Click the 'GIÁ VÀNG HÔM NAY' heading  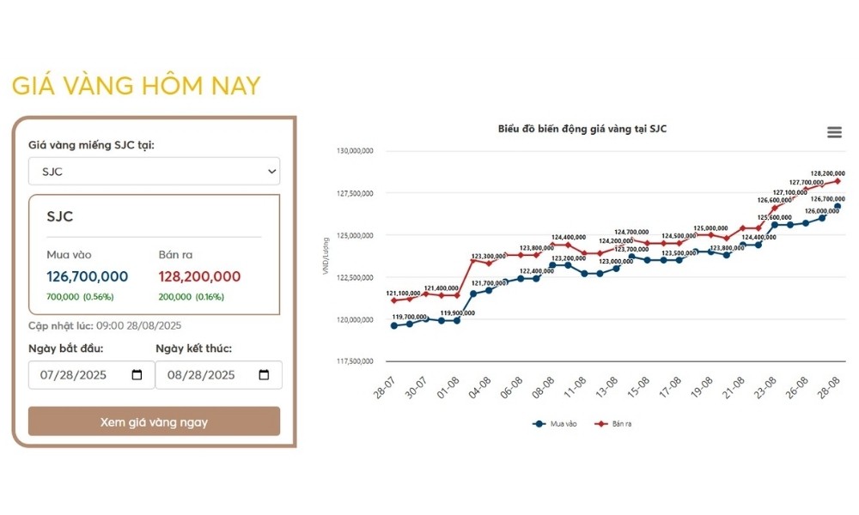[136, 86]
